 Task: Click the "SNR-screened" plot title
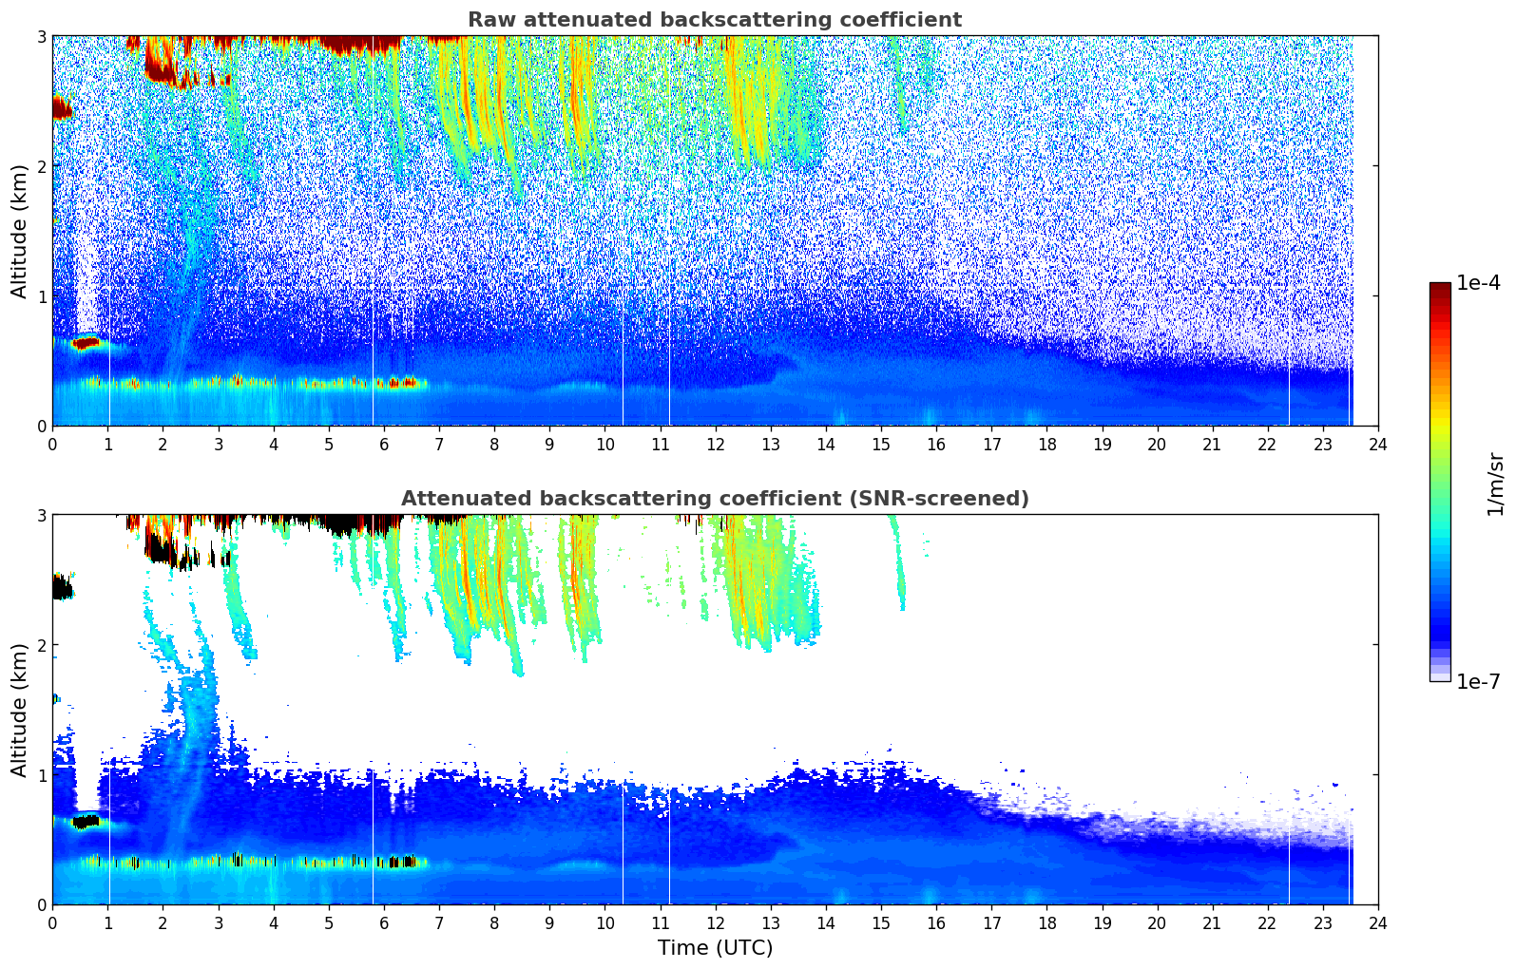pos(715,499)
